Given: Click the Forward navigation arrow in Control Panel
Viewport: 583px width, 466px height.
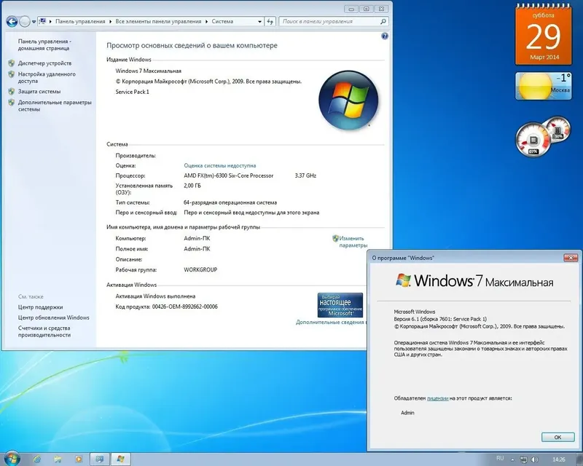Looking at the screenshot, I should coord(25,22).
